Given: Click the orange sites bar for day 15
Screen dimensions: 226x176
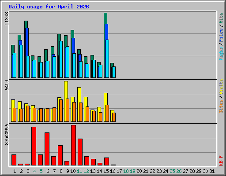Looking at the screenshot, I should click(107, 113).
